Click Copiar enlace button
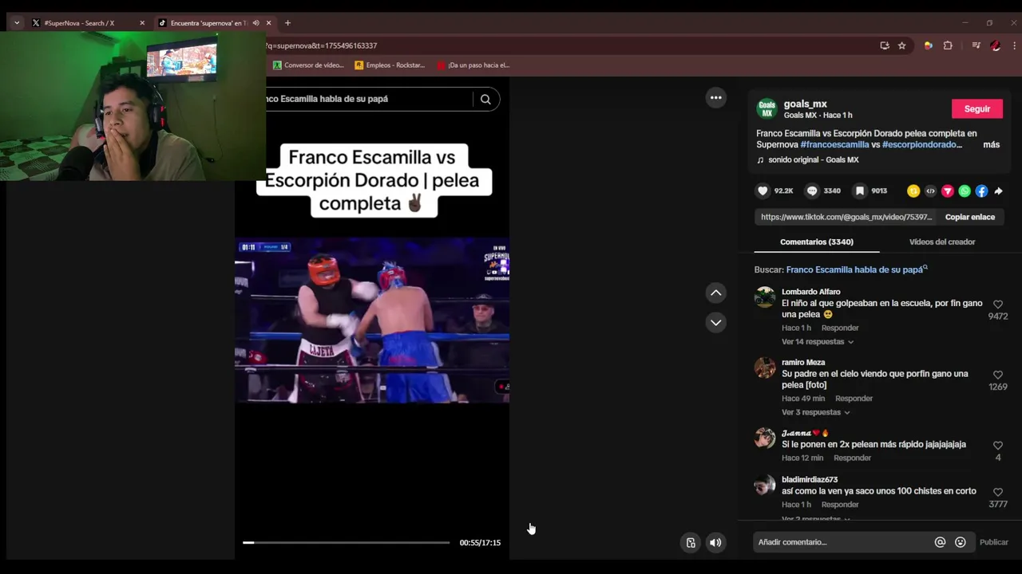Viewport: 1022px width, 574px height. [969, 217]
